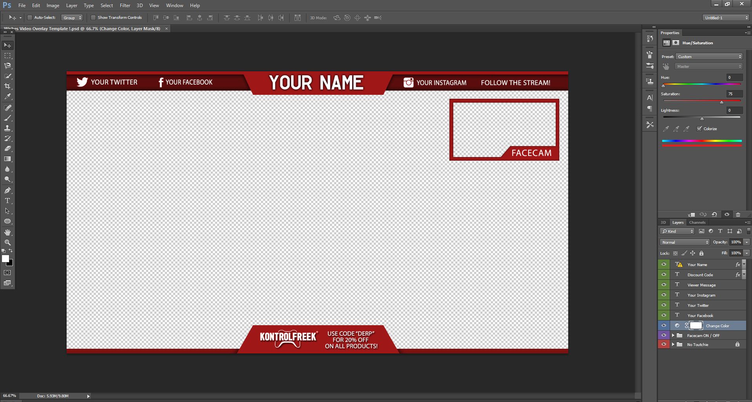Select the Hand tool

(7, 232)
